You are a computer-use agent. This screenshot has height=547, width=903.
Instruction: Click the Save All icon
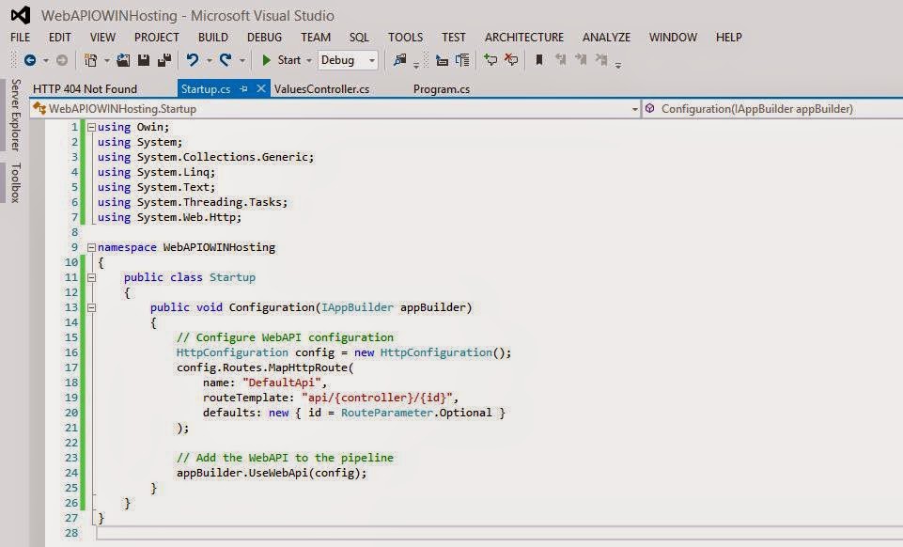point(164,60)
